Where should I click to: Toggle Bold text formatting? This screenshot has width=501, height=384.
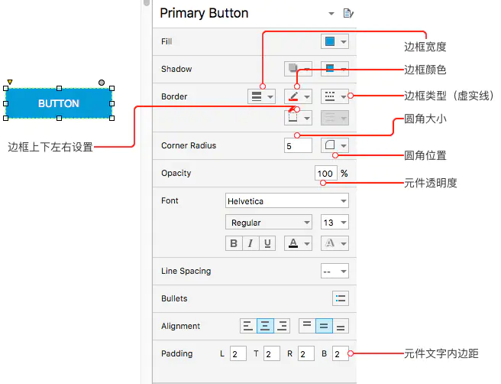234,243
